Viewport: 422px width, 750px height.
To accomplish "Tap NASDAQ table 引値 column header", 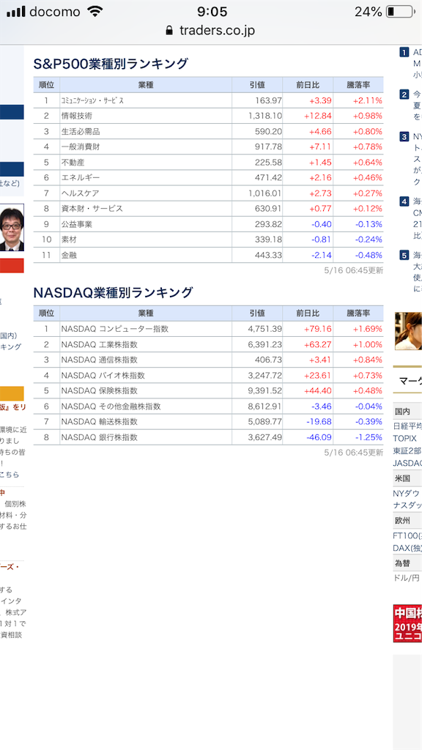I will click(257, 313).
